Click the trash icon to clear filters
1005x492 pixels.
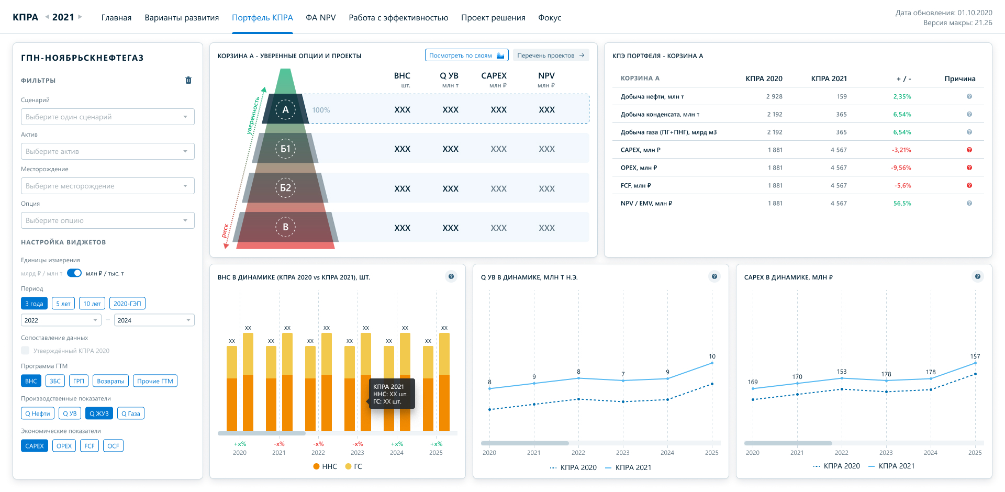click(x=188, y=80)
